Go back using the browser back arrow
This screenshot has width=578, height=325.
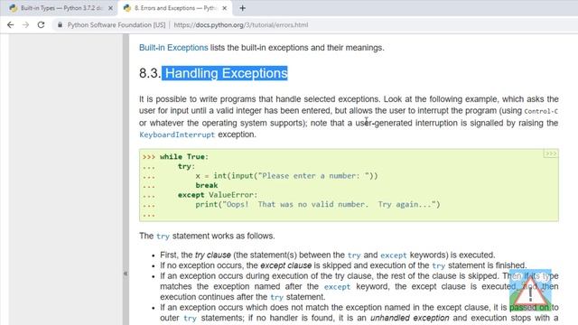10,24
